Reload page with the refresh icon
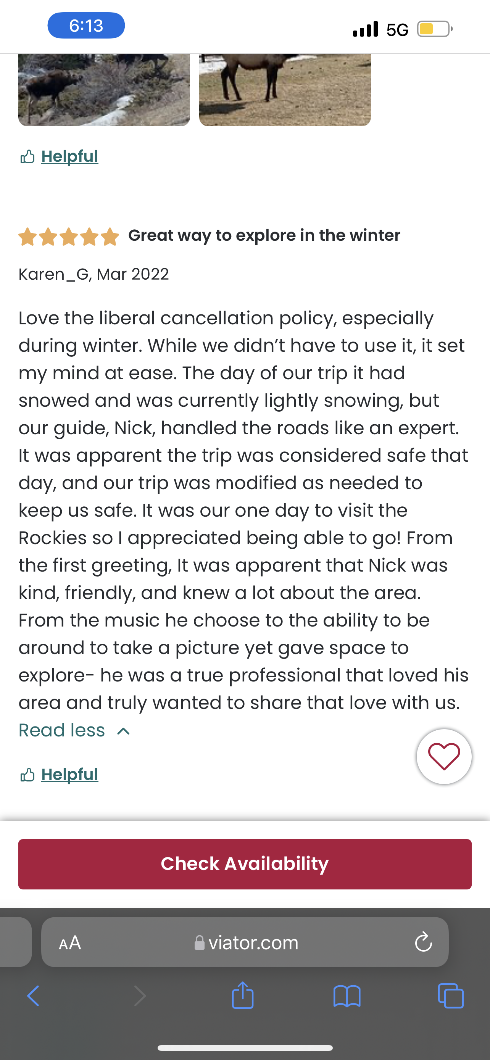490x1060 pixels. (x=423, y=942)
